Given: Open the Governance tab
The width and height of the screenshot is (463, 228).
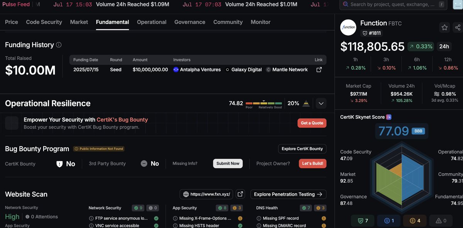Looking at the screenshot, I should [190, 22].
